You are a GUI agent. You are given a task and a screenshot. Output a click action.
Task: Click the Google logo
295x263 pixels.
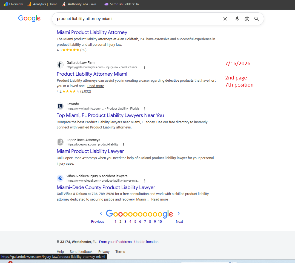point(29,18)
